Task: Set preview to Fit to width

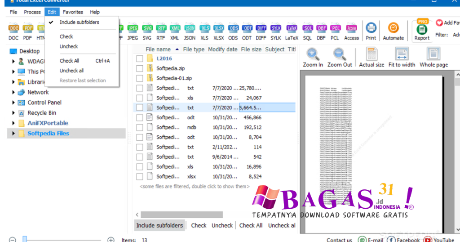Action: click(x=402, y=58)
